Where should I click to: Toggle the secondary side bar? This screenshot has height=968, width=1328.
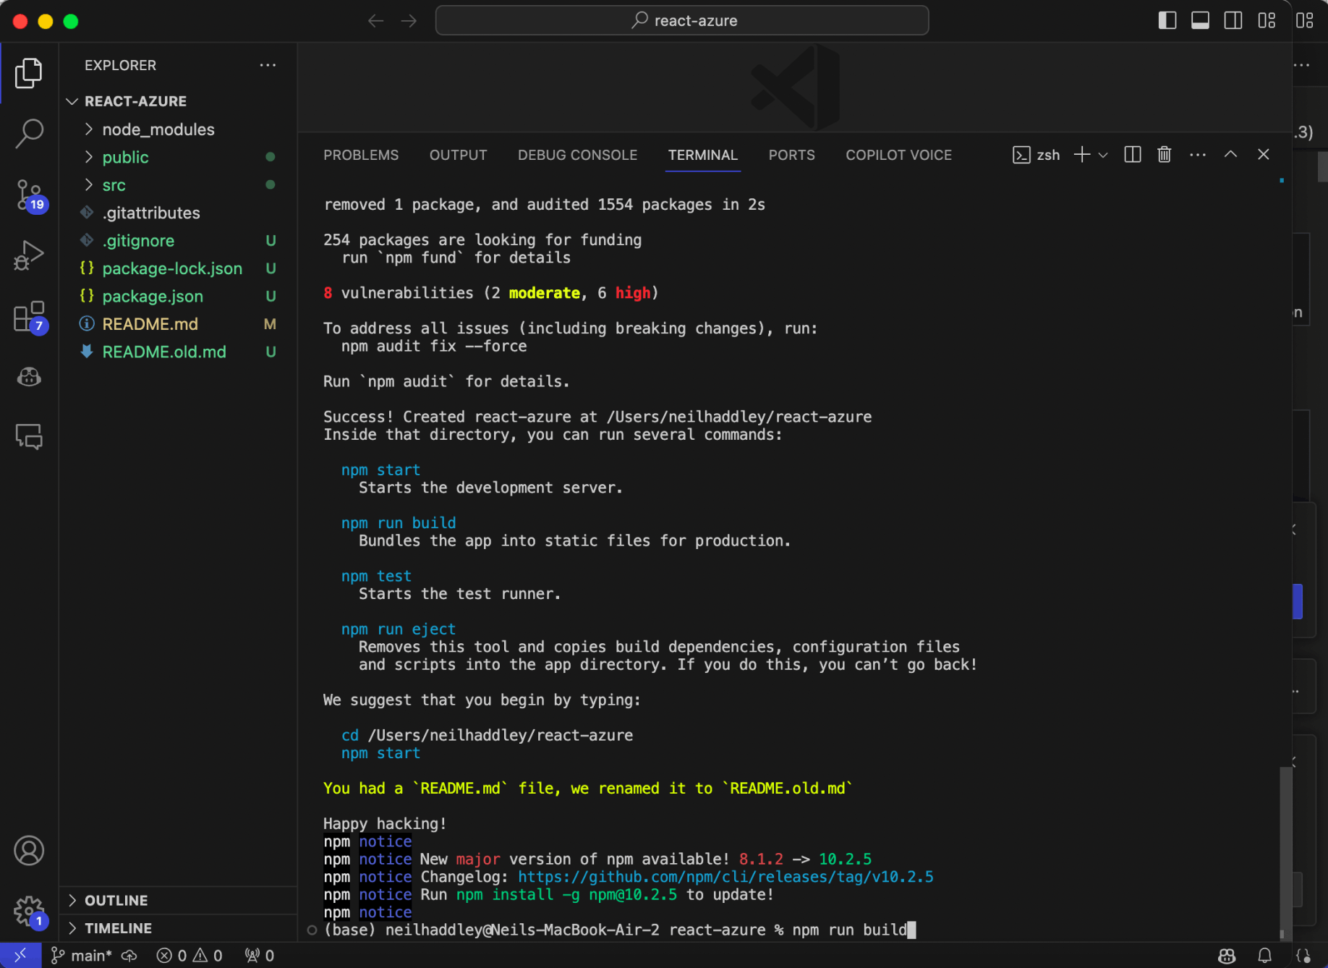point(1233,21)
